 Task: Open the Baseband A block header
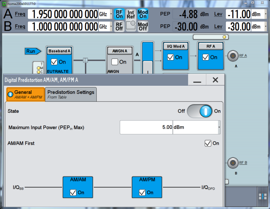(x=59, y=51)
